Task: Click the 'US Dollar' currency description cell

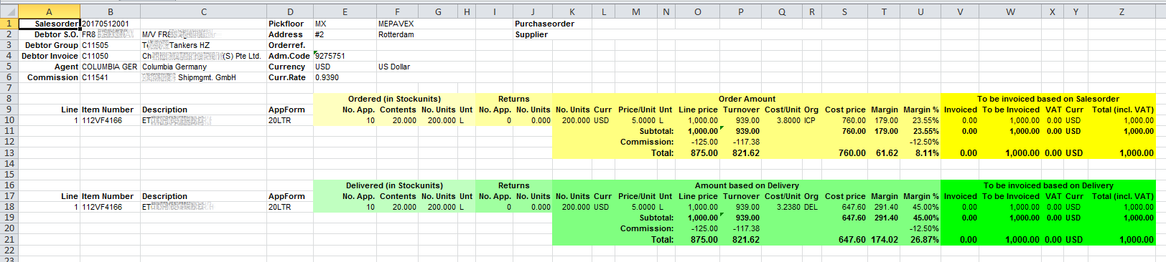Action: [x=394, y=67]
